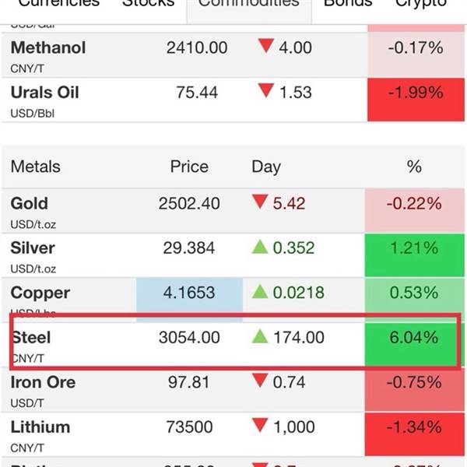The width and height of the screenshot is (467, 467).
Task: Select the Silver row link
Action: [33, 248]
